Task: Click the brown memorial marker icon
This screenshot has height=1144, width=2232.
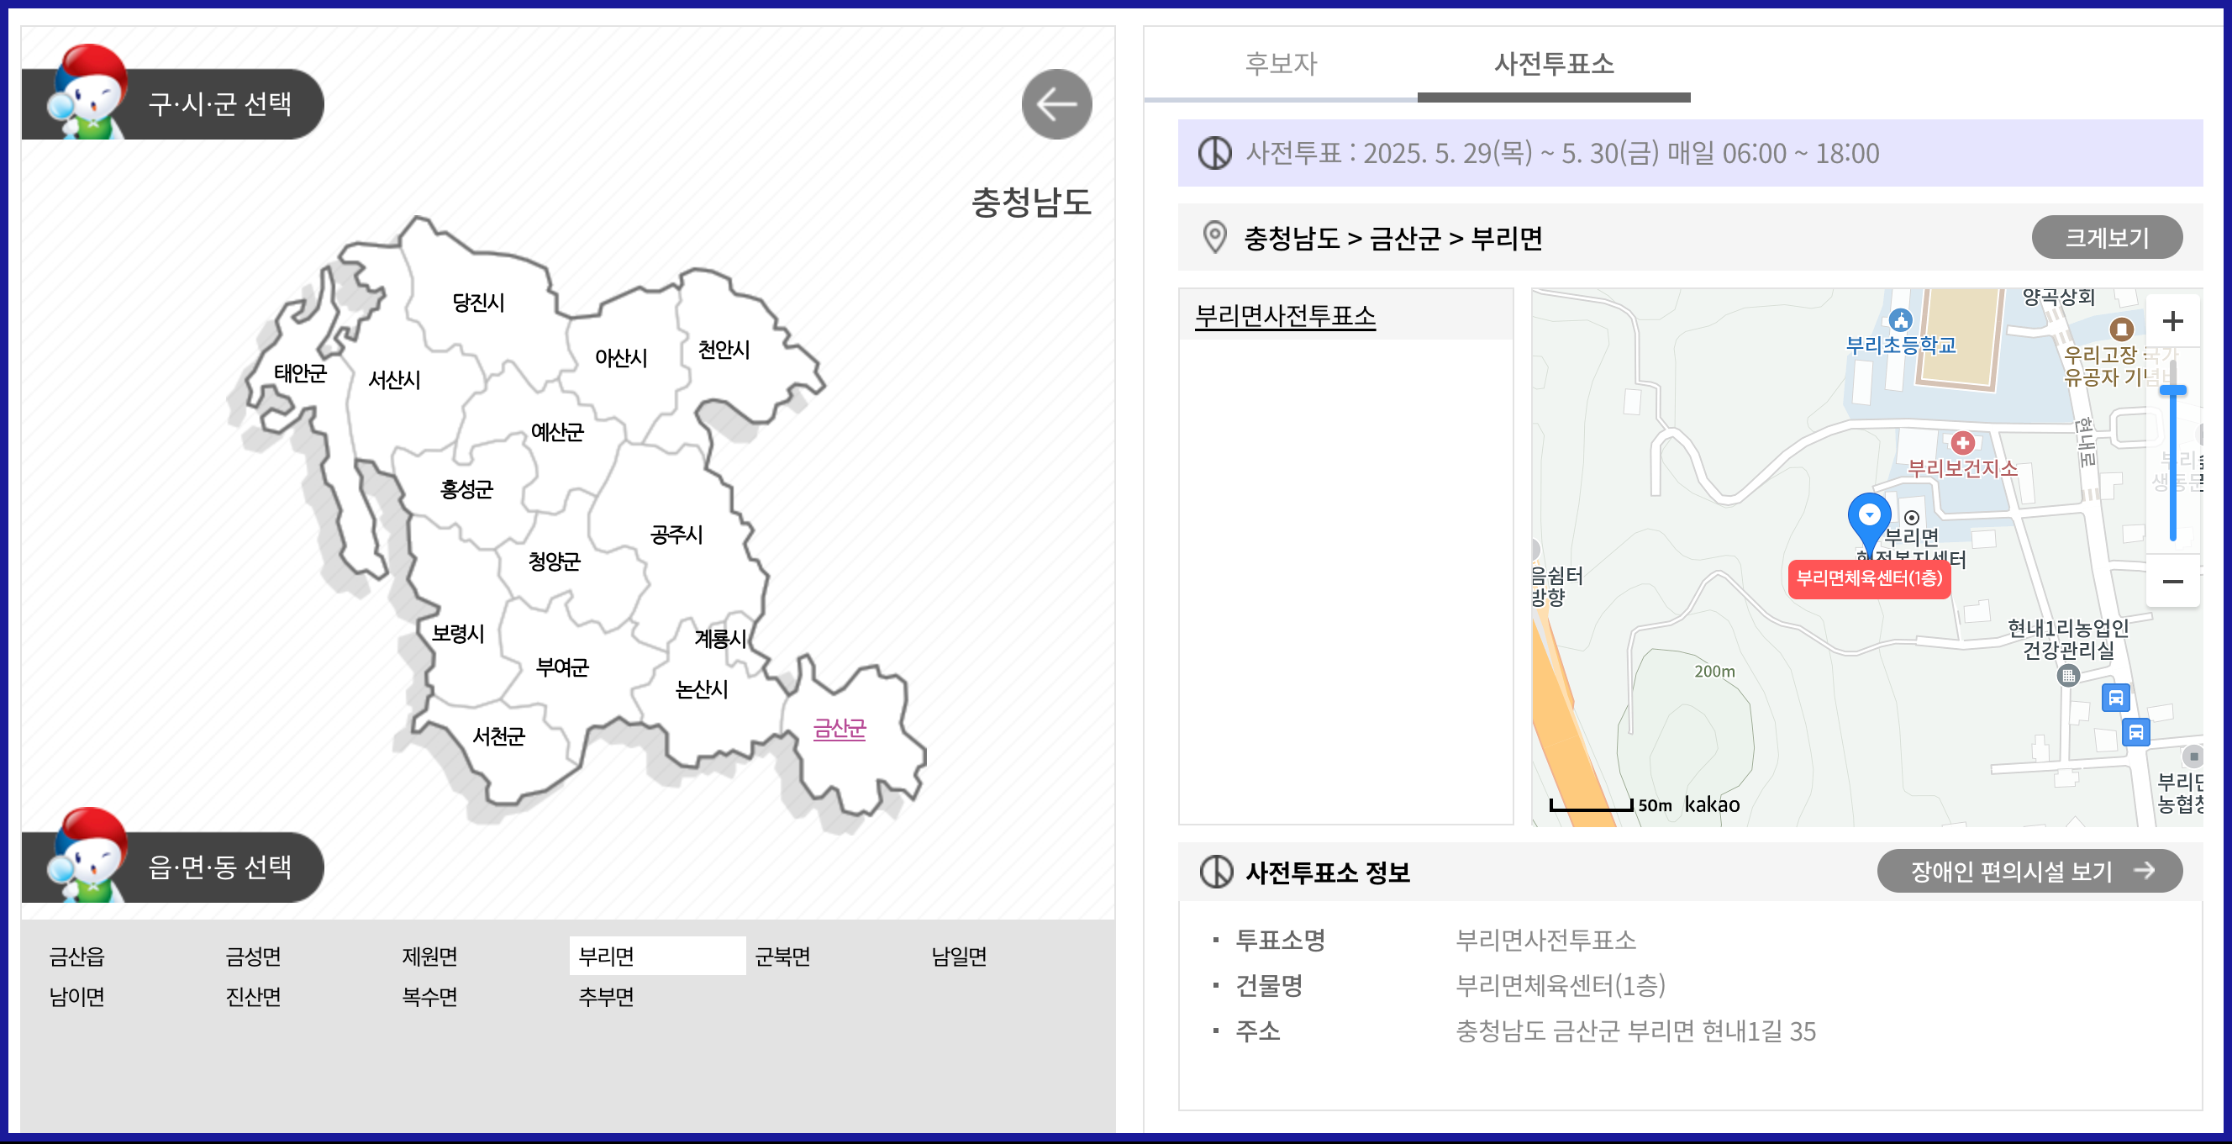Action: (2121, 329)
